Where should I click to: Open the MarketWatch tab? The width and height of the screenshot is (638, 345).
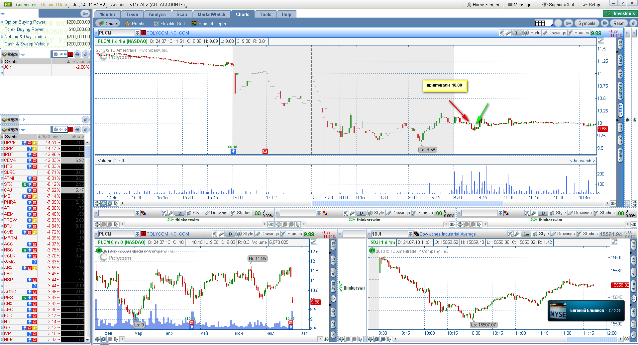coord(211,14)
